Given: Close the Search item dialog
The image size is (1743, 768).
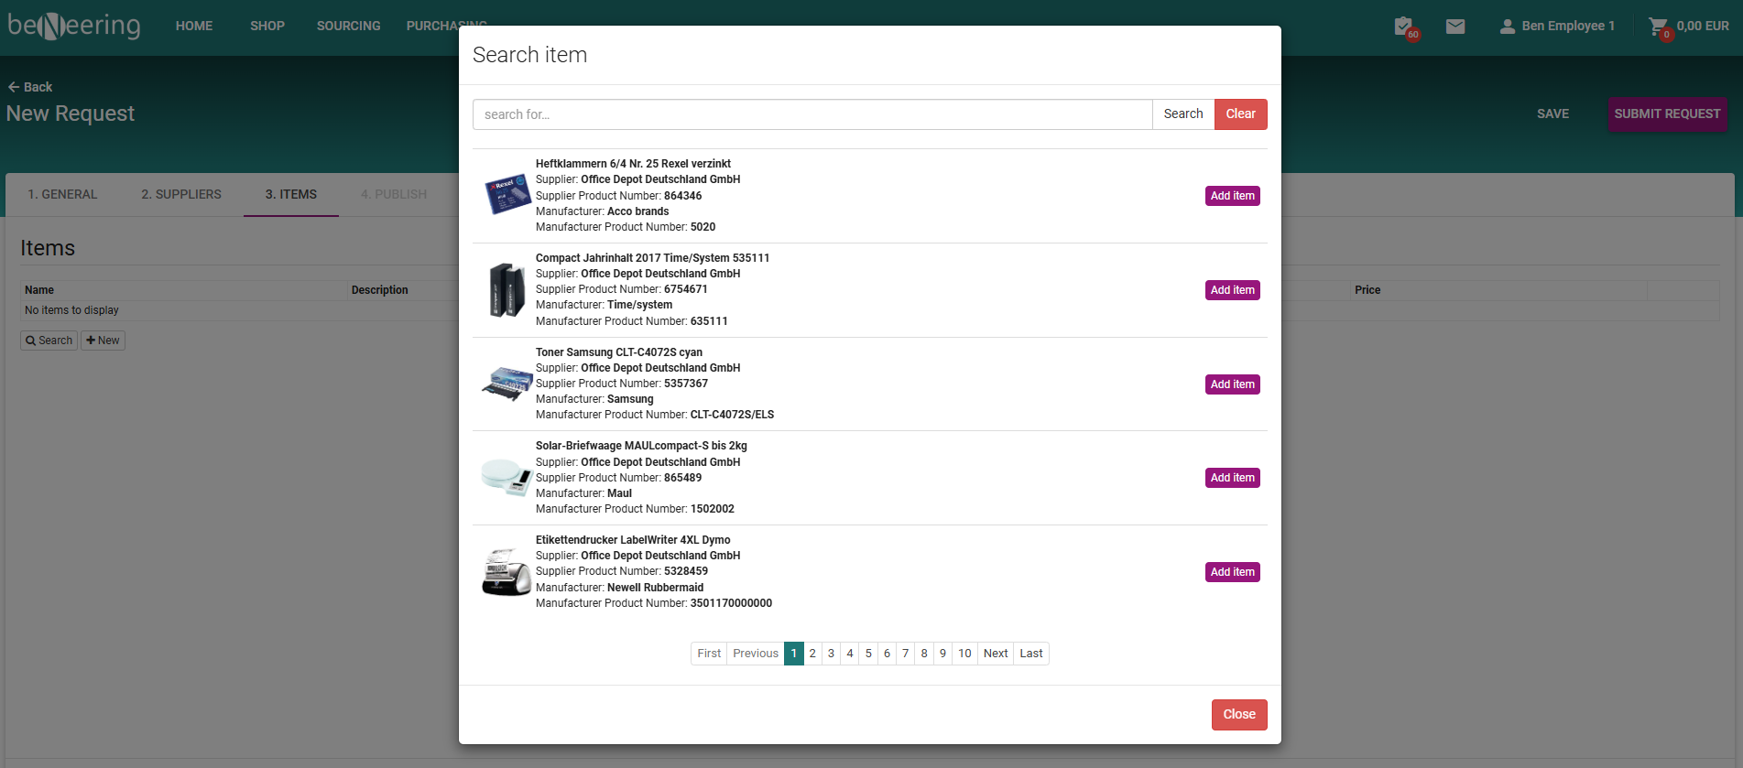Looking at the screenshot, I should [1238, 715].
